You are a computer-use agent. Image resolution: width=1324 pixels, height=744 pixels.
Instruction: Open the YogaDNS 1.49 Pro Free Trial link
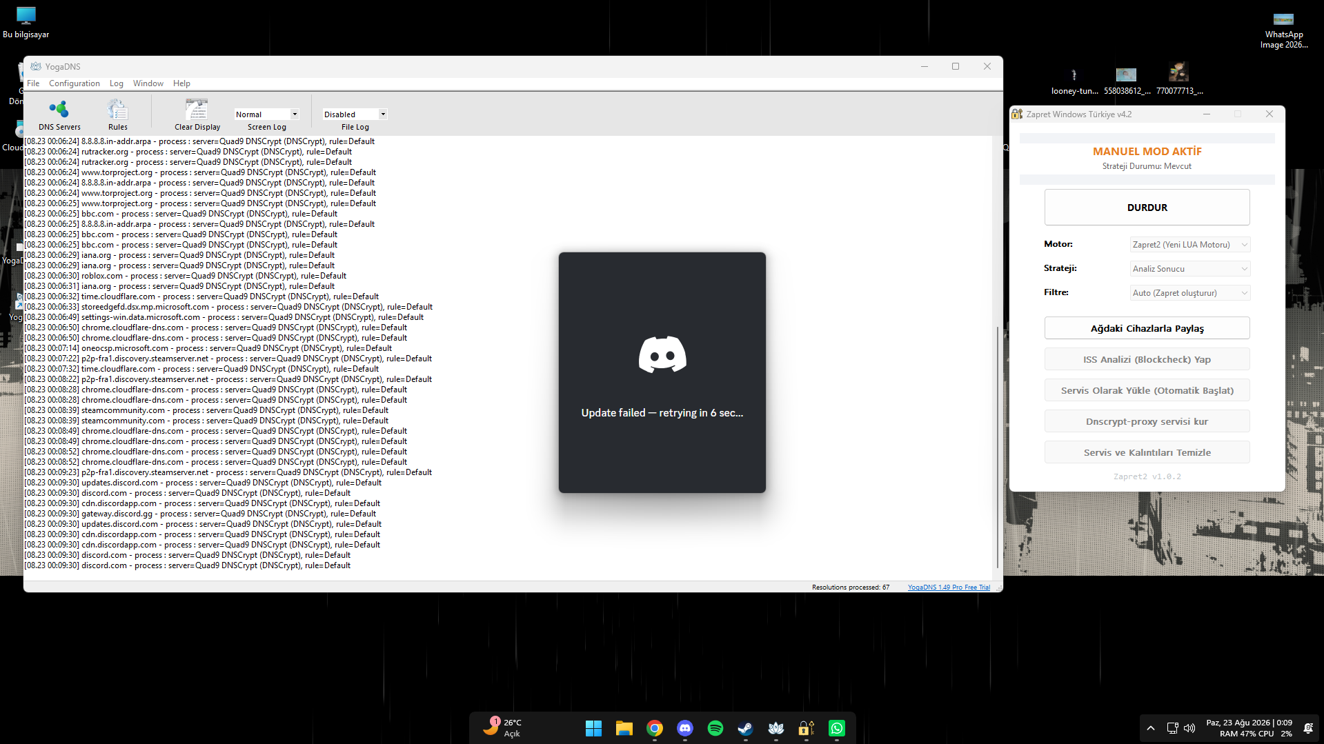coord(949,587)
